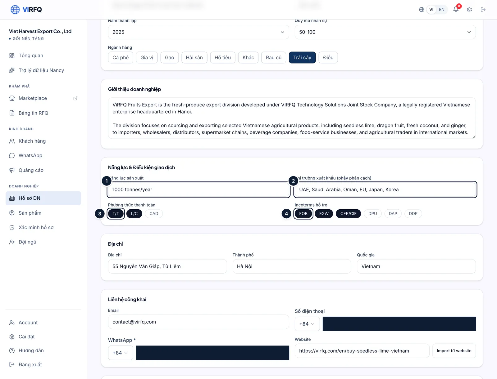Viewport: 497px width, 379px height.
Task: Click the WhatsApp chat bubble icon
Action: (12, 156)
